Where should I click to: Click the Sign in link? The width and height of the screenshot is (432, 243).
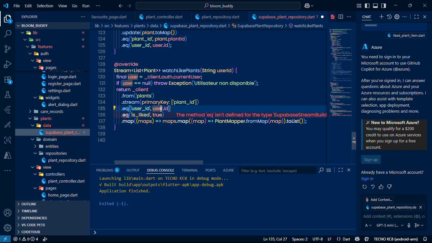tap(367, 178)
